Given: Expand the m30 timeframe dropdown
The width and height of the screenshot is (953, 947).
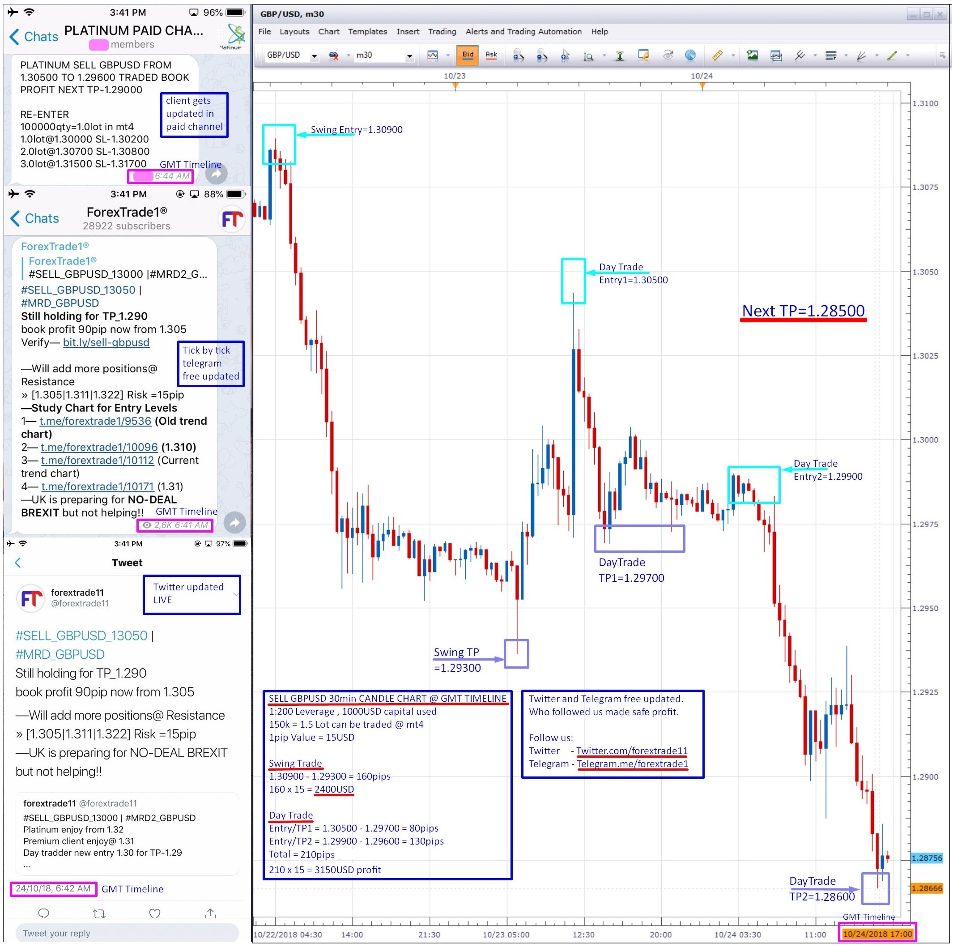Looking at the screenshot, I should pyautogui.click(x=409, y=56).
